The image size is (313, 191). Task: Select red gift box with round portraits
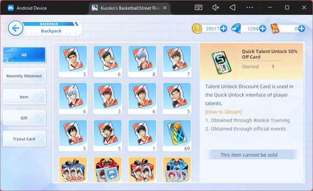click(107, 169)
